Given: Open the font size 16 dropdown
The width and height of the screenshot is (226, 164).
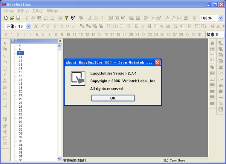Looking at the screenshot, I should (29, 26).
